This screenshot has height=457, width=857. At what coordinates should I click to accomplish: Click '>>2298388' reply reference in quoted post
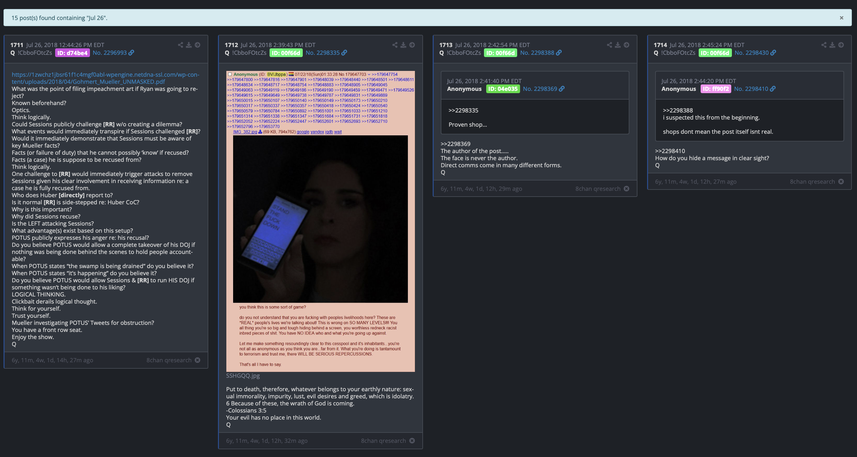click(x=678, y=111)
